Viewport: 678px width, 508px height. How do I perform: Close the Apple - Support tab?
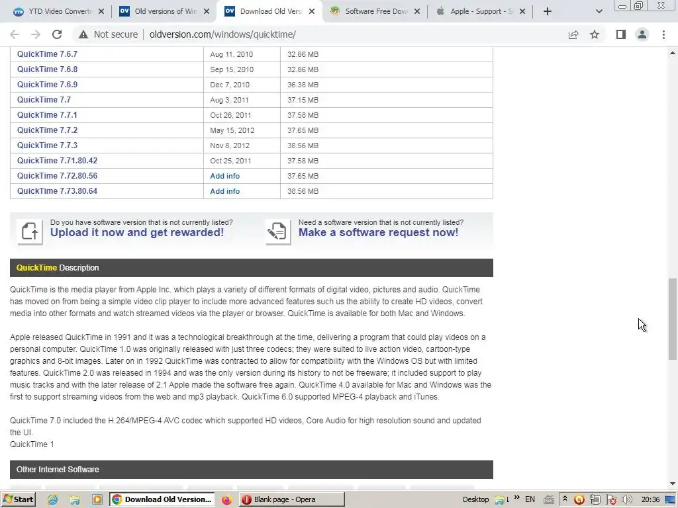pos(522,11)
